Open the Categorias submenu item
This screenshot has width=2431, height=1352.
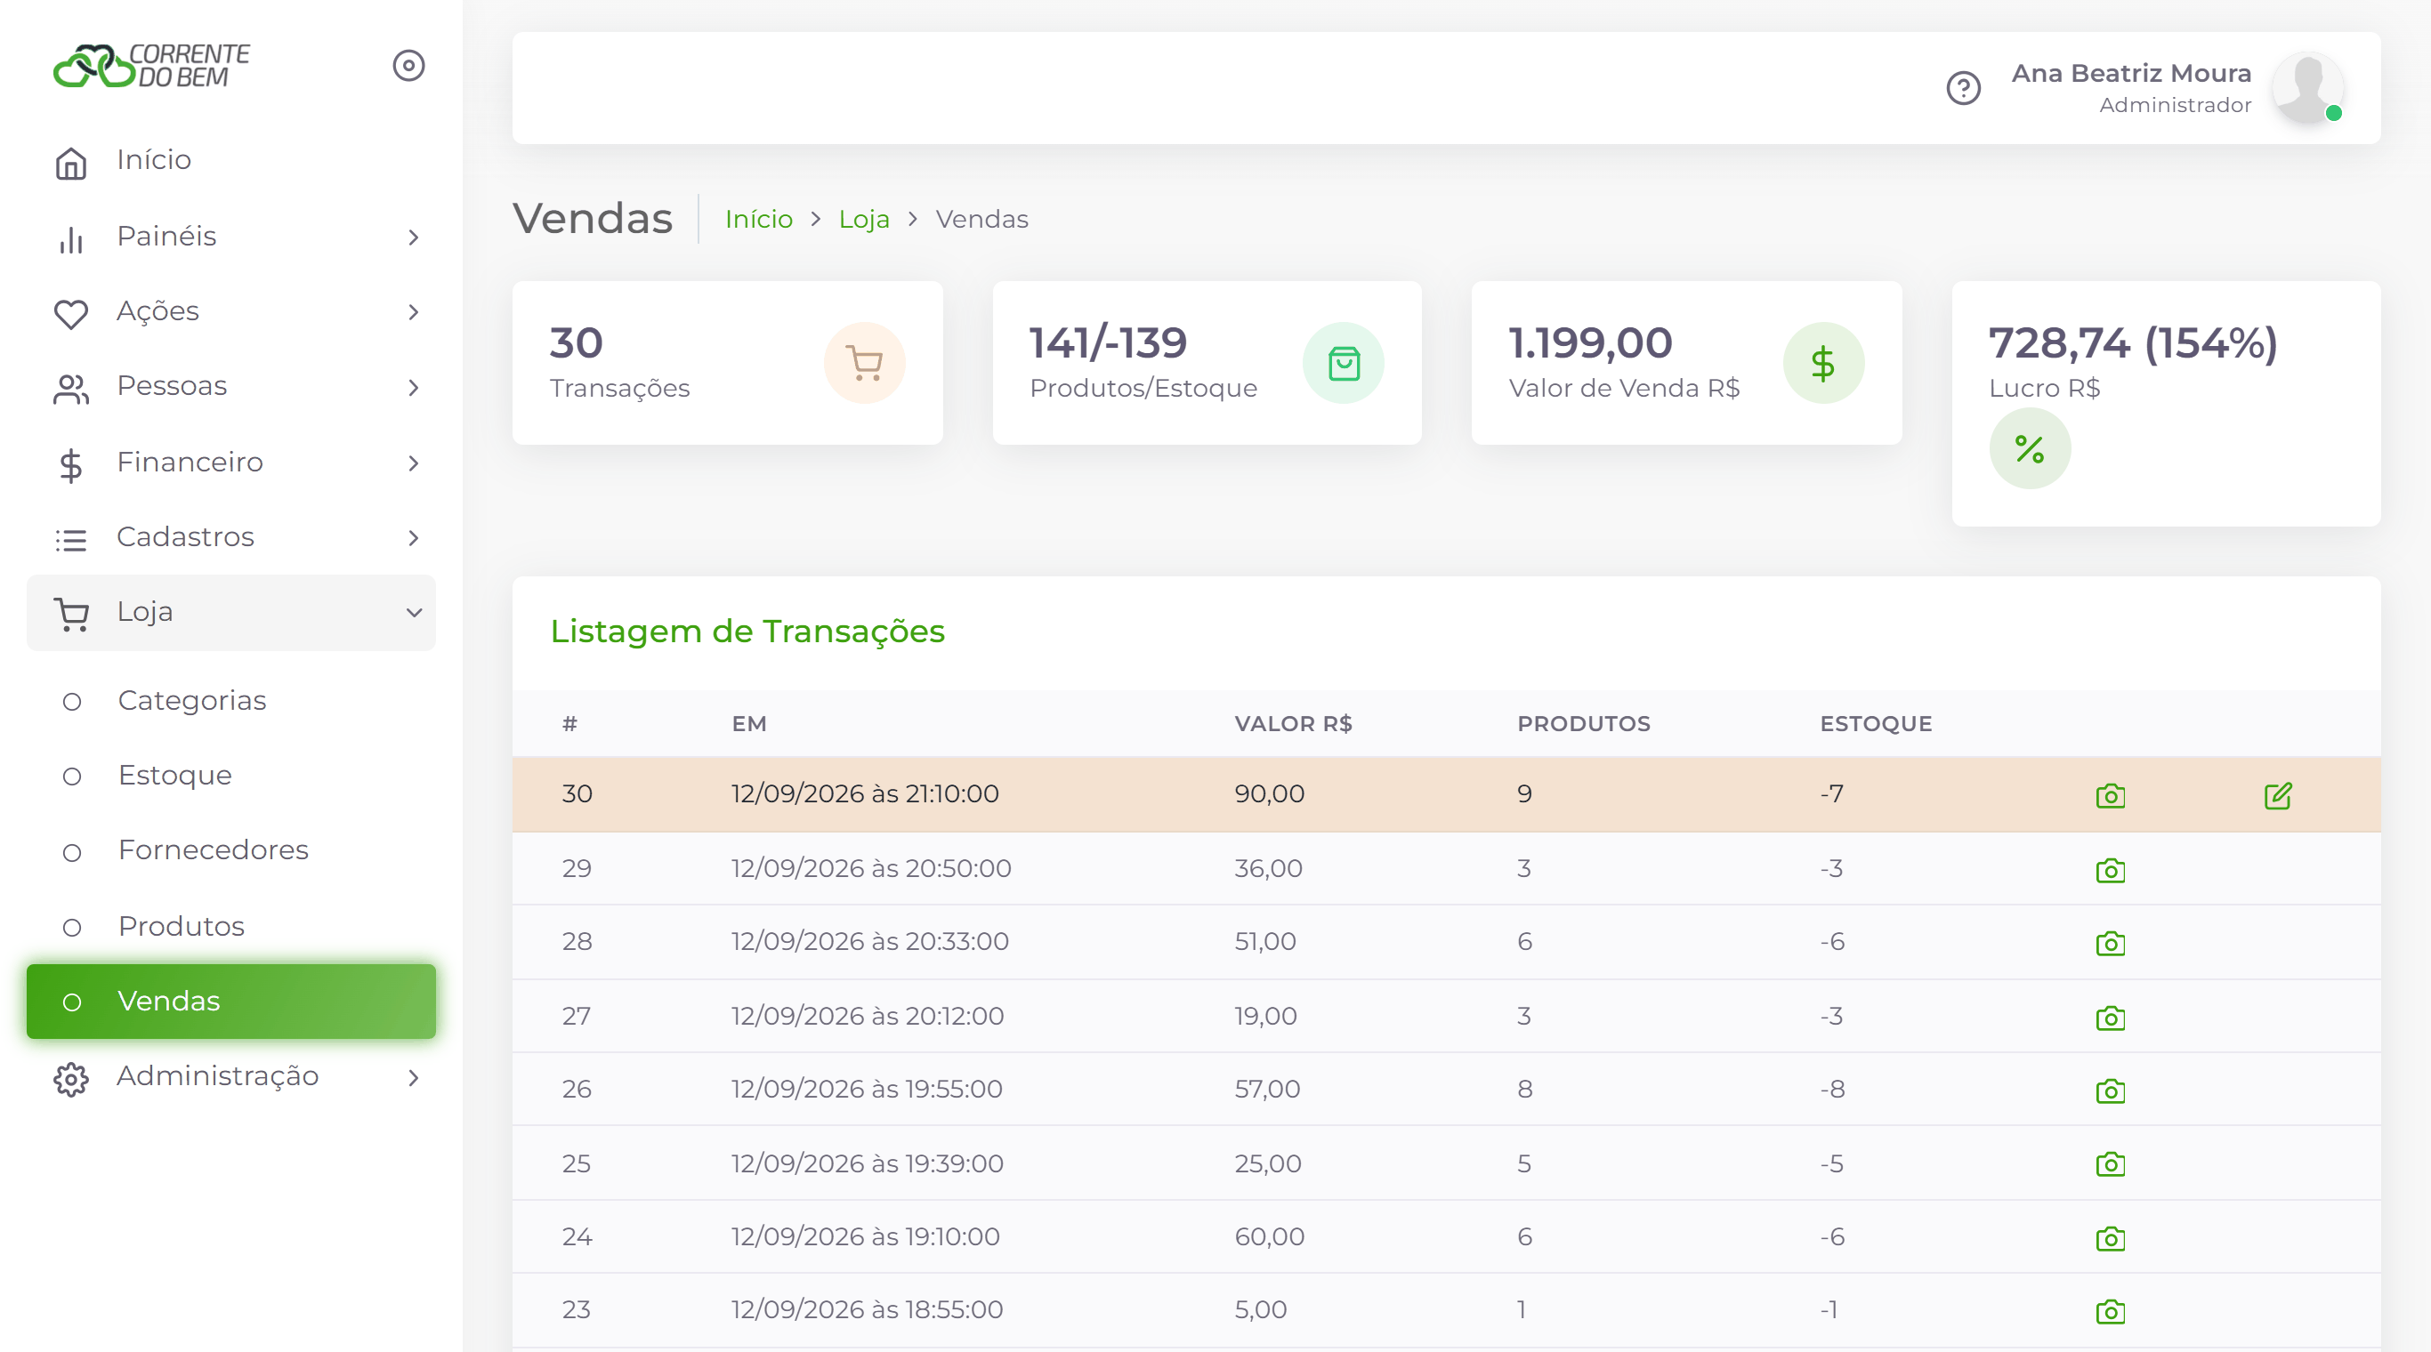coord(231,701)
